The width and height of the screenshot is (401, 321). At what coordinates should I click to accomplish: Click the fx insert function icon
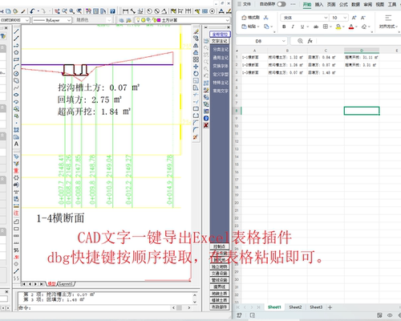click(310, 41)
